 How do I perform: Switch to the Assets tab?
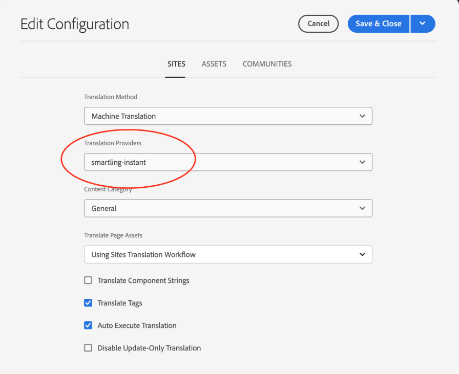[x=214, y=64]
